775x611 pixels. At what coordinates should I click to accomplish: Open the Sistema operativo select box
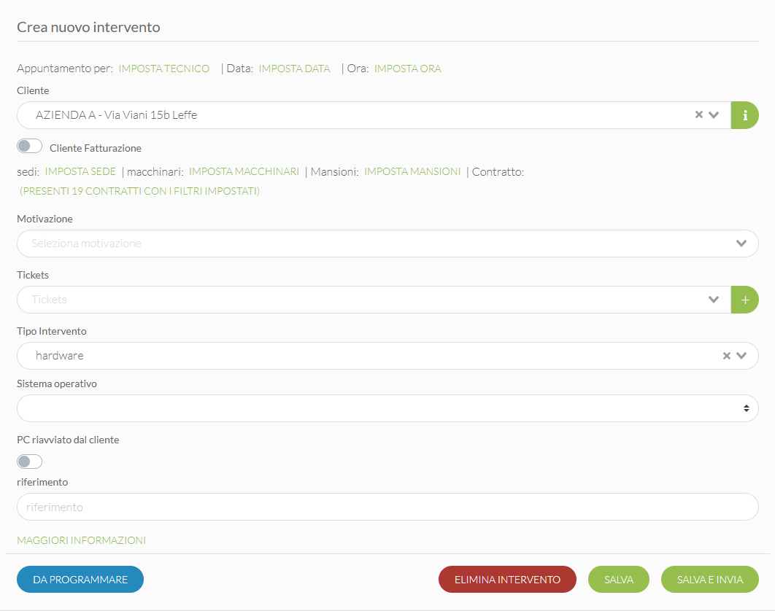(x=387, y=408)
